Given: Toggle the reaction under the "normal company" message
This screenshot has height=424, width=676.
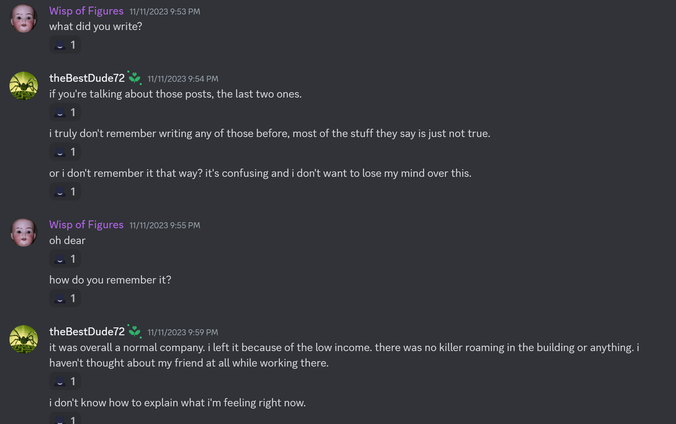Looking at the screenshot, I should click(65, 381).
